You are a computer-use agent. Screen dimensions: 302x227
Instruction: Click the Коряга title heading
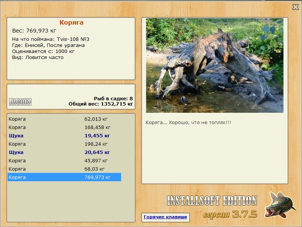coord(71,23)
